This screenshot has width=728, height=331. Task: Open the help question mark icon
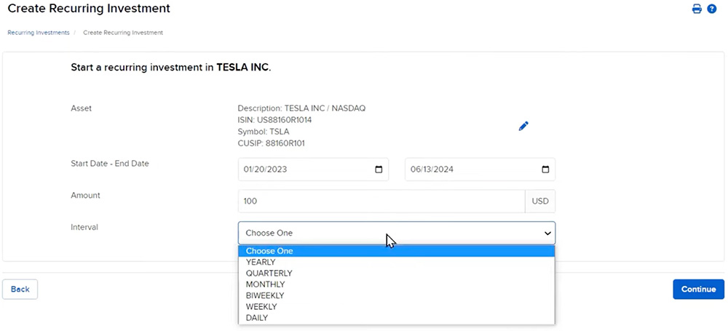[x=712, y=9]
